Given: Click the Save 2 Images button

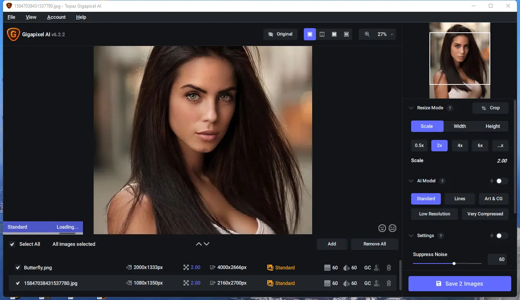Looking at the screenshot, I should pyautogui.click(x=460, y=284).
